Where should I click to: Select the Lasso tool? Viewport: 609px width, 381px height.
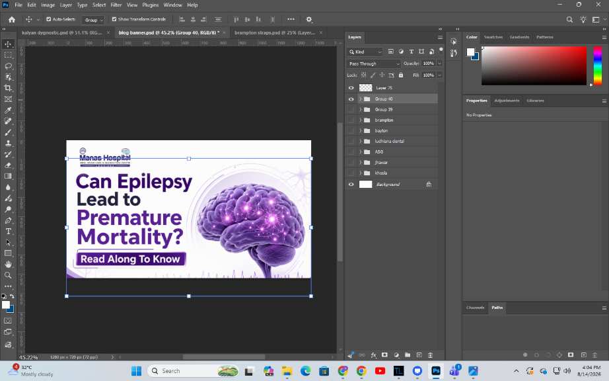[x=8, y=66]
